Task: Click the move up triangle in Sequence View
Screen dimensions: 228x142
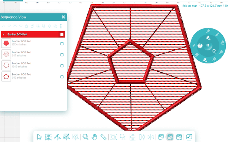Action: tap(4, 26)
